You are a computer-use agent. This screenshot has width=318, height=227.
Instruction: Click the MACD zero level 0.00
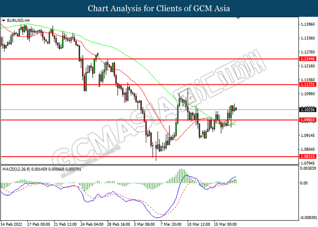click(x=304, y=183)
